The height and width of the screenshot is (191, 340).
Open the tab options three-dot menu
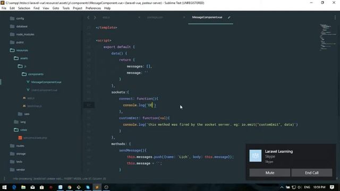tap(335, 18)
